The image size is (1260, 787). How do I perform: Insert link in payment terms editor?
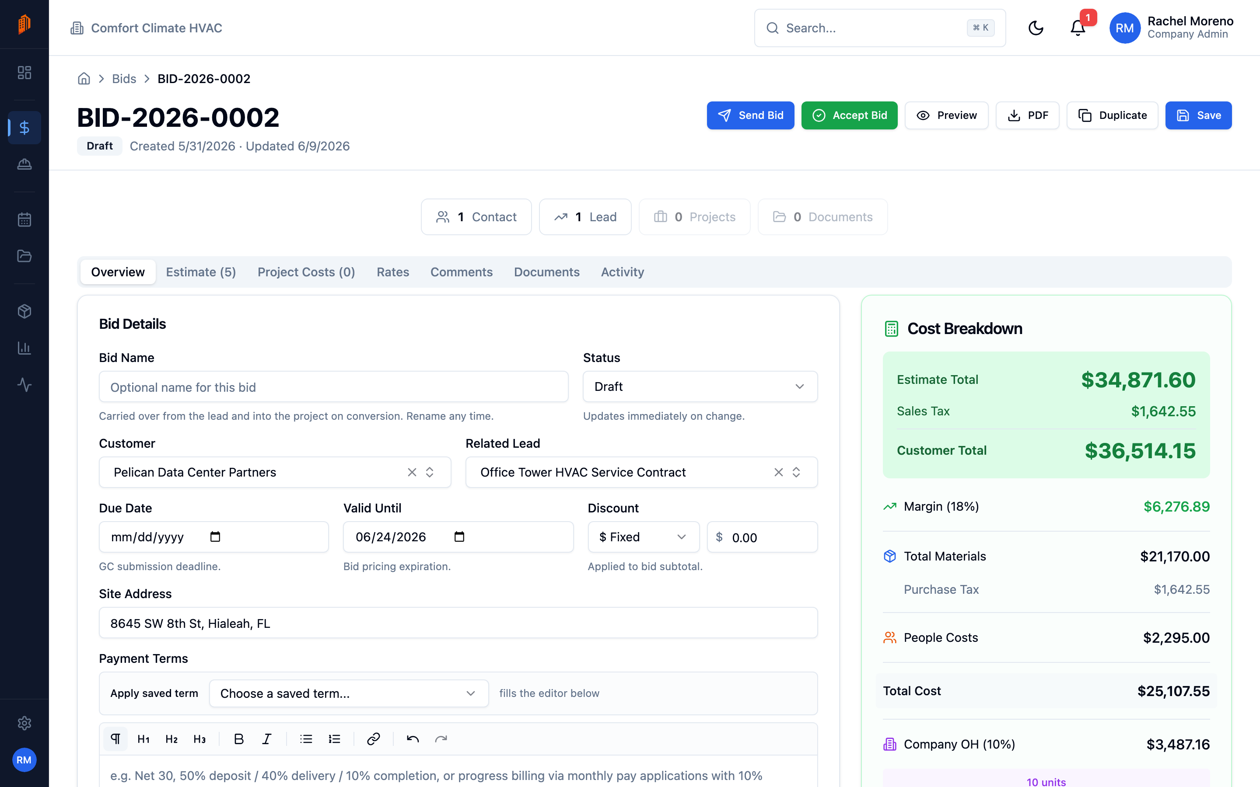[x=373, y=738]
